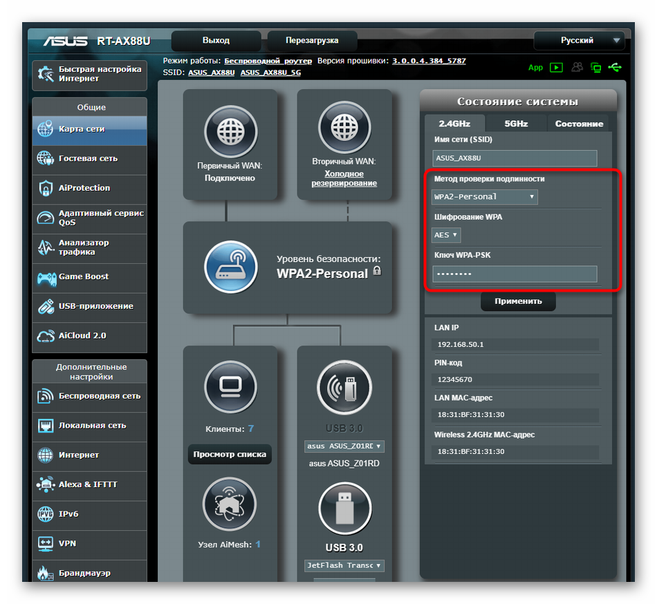
Task: Switch to the 5GHz tab
Action: (x=516, y=124)
